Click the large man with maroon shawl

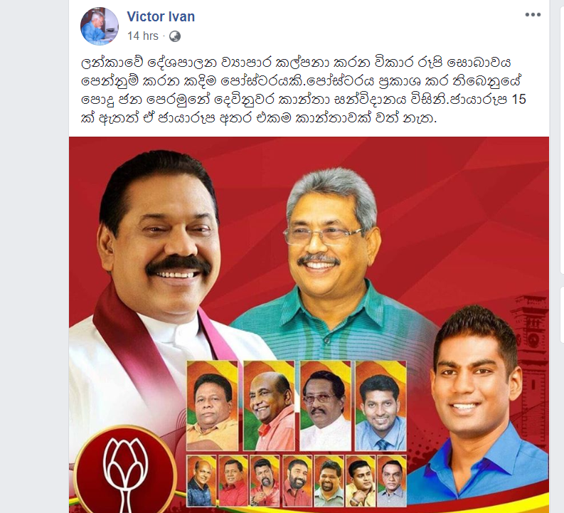pos(151,287)
